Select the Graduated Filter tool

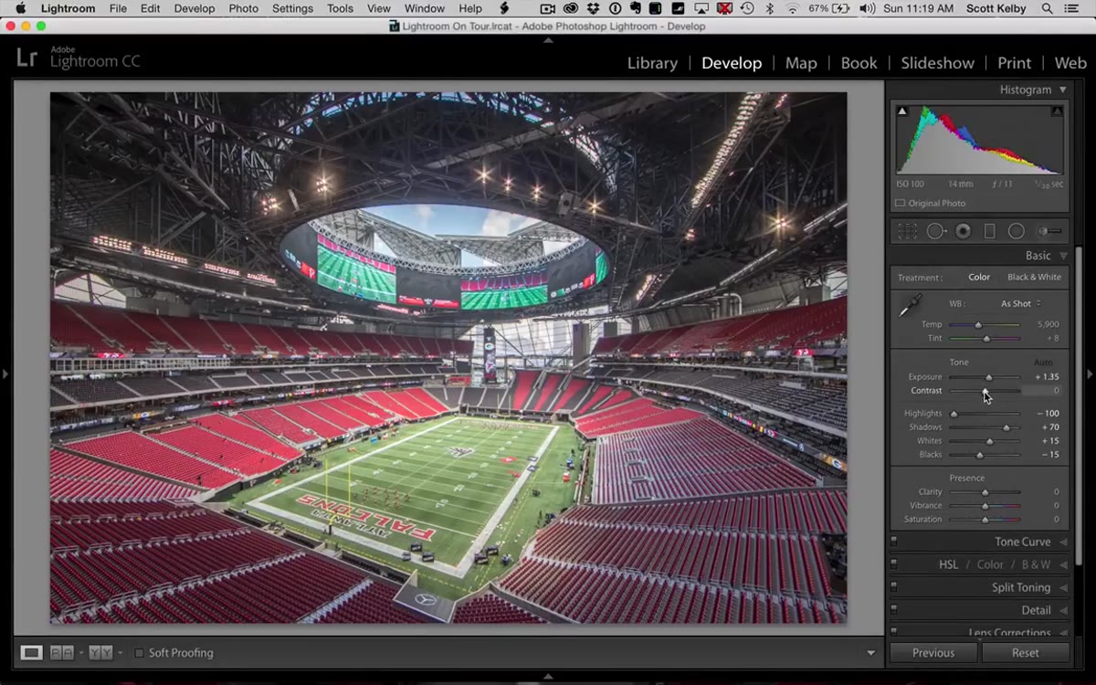click(x=989, y=231)
